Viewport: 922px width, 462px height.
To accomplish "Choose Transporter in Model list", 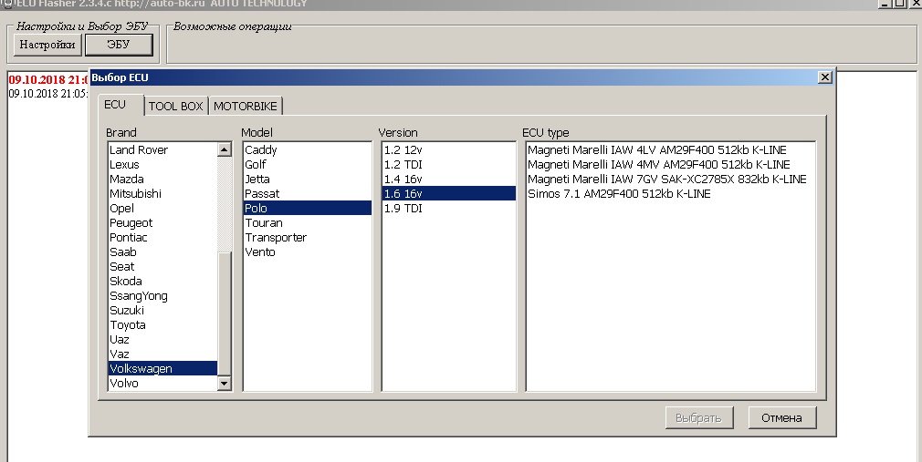I will (x=308, y=237).
